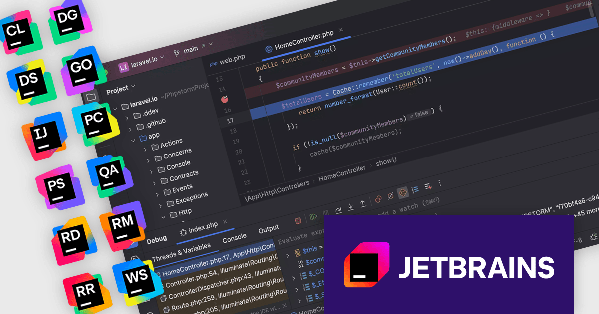Switch to the web.php editor tab

tap(227, 61)
